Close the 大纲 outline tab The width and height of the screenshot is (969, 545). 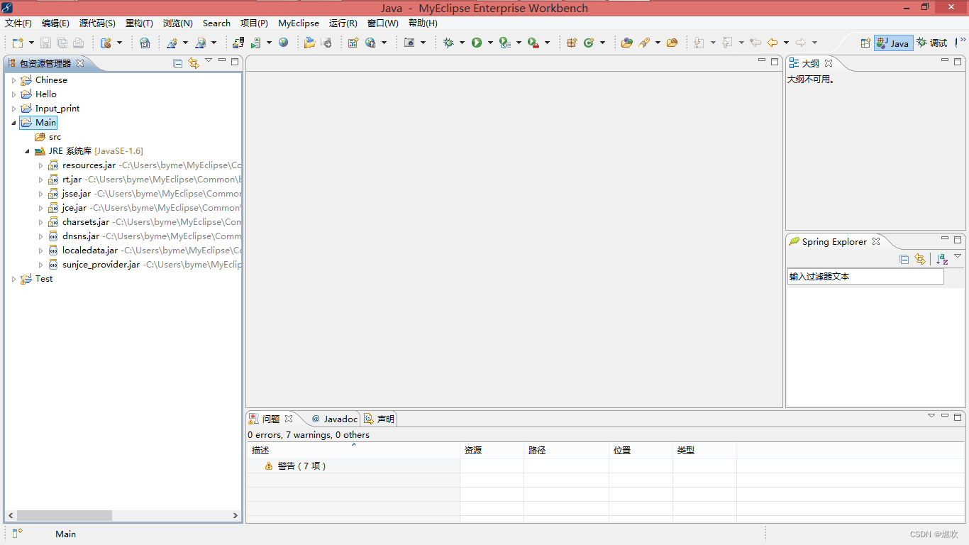[828, 63]
